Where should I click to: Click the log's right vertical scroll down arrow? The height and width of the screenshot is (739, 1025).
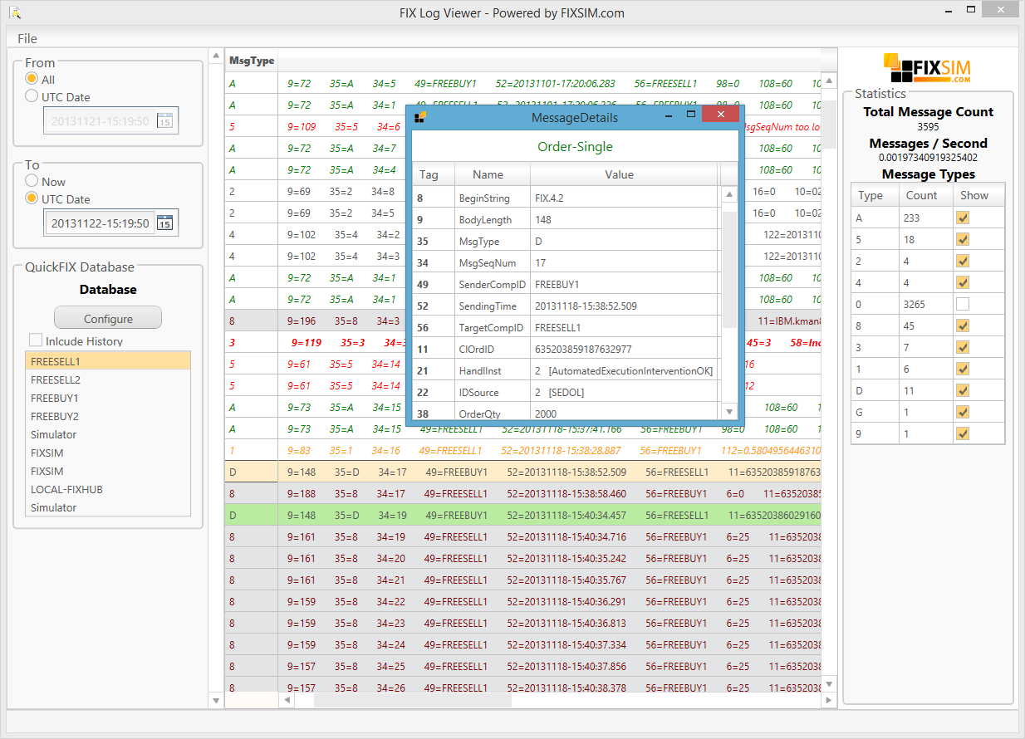pos(828,683)
